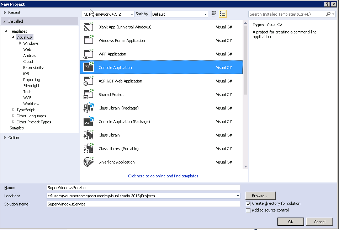Enable Add to source control checkbox

pyautogui.click(x=248, y=210)
